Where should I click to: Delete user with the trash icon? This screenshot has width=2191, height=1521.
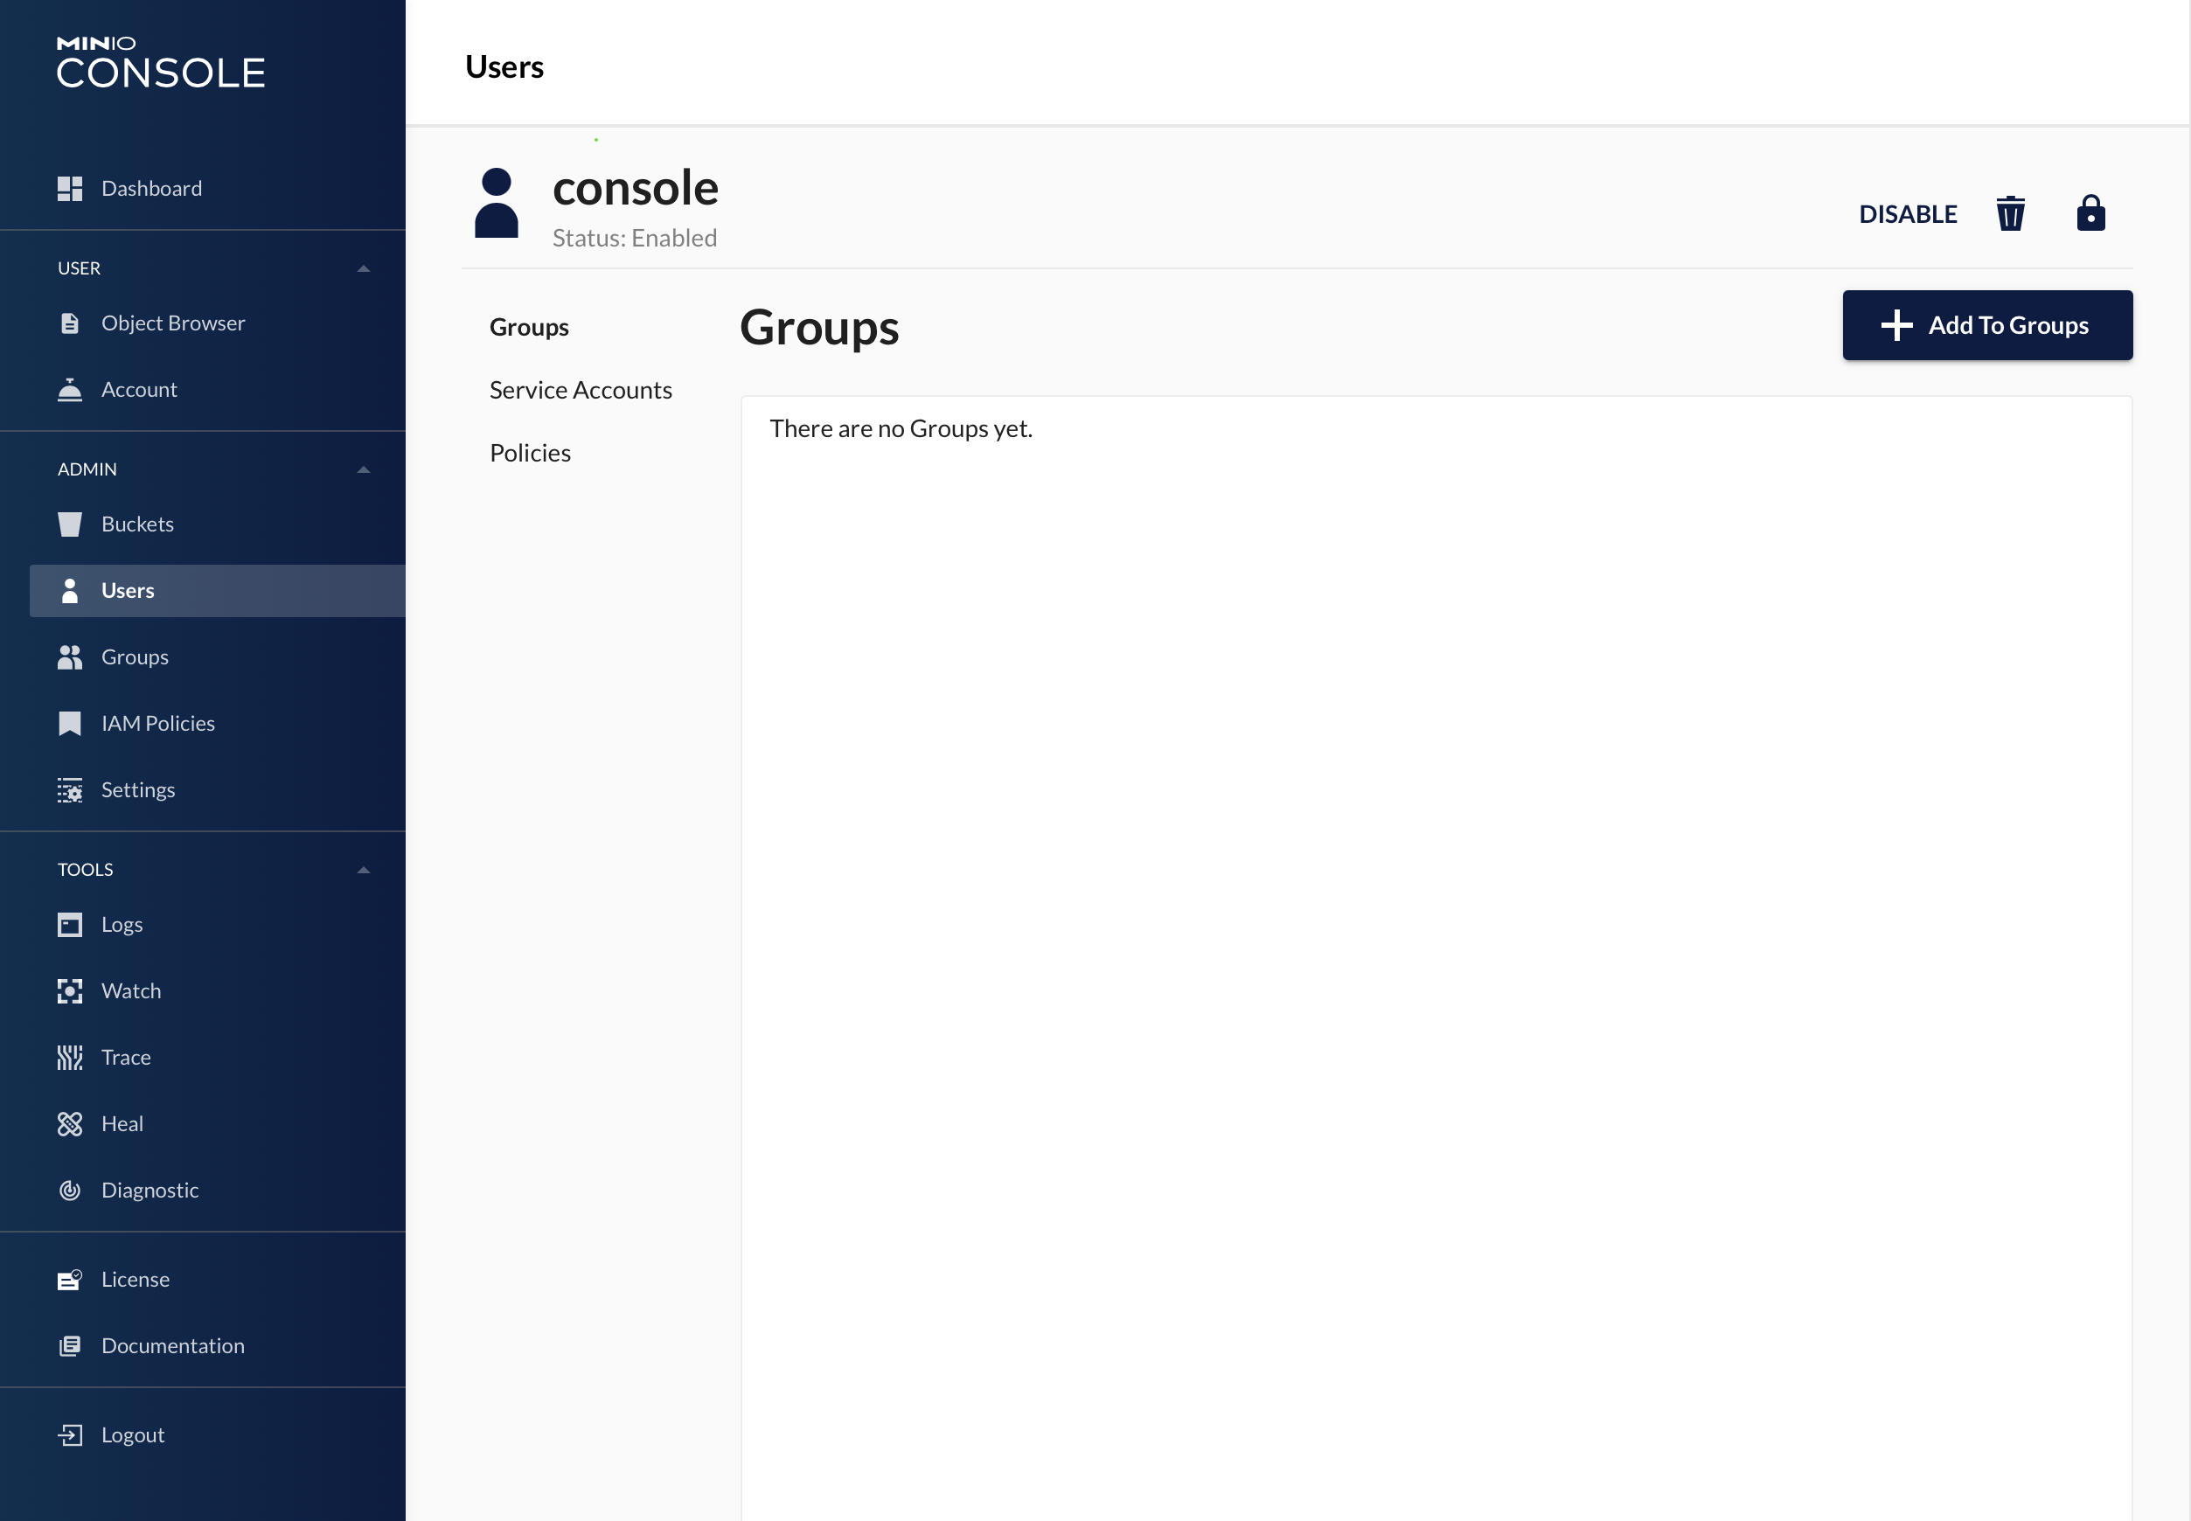click(x=2010, y=213)
